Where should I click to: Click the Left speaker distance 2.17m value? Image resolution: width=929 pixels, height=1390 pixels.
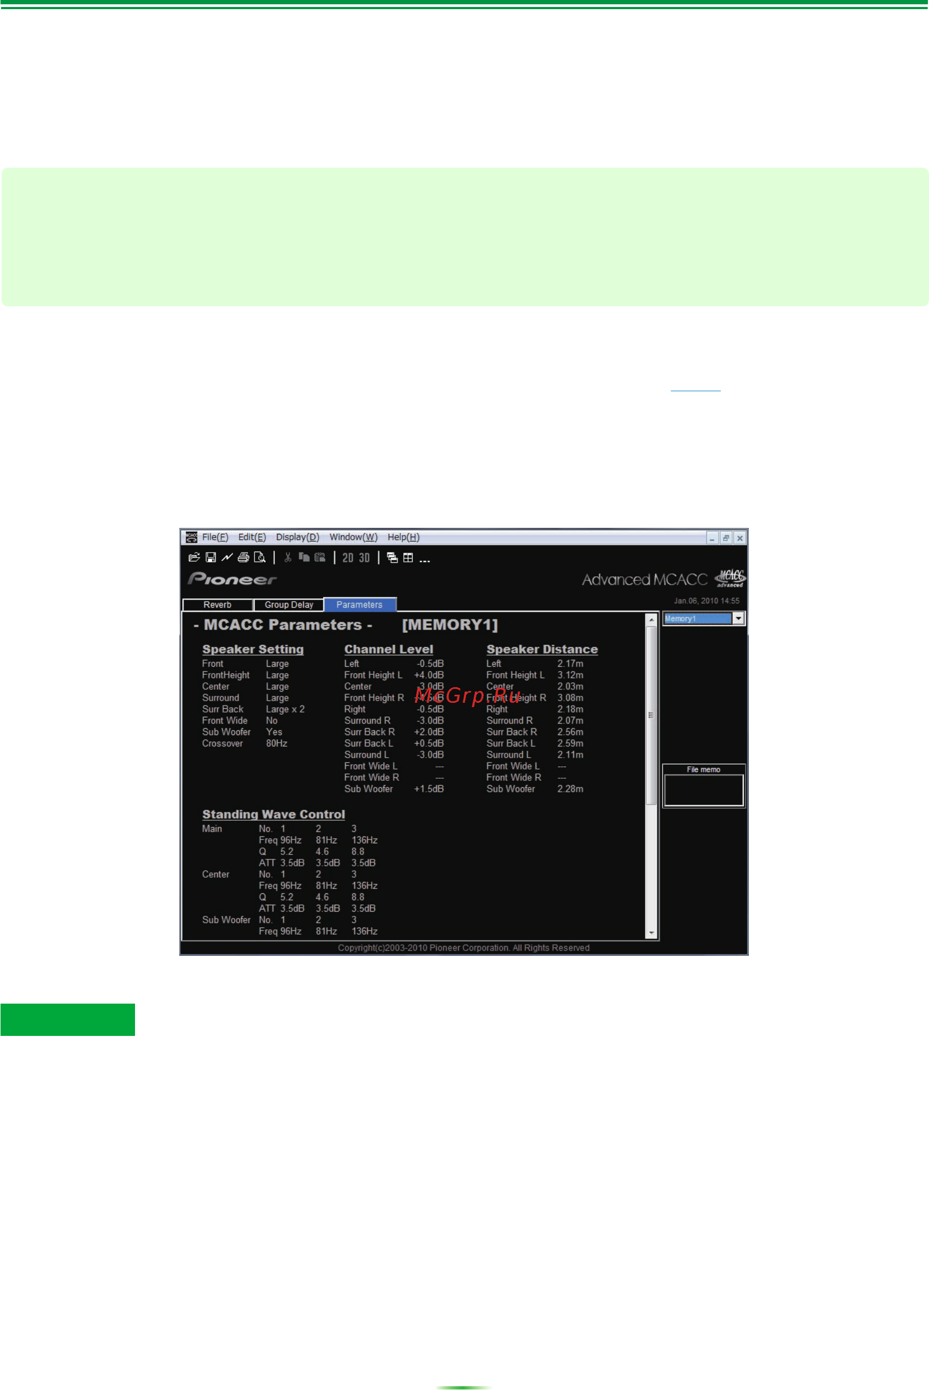pyautogui.click(x=570, y=664)
